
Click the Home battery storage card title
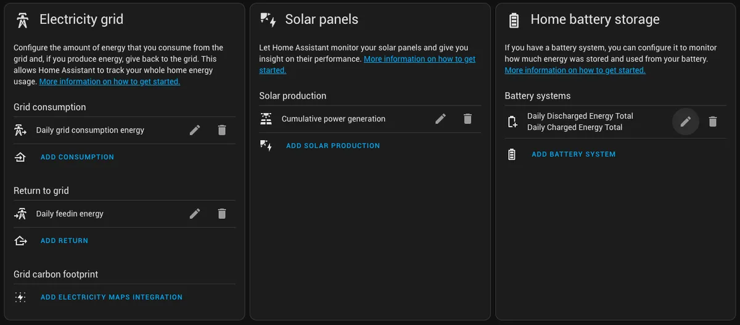pyautogui.click(x=595, y=20)
